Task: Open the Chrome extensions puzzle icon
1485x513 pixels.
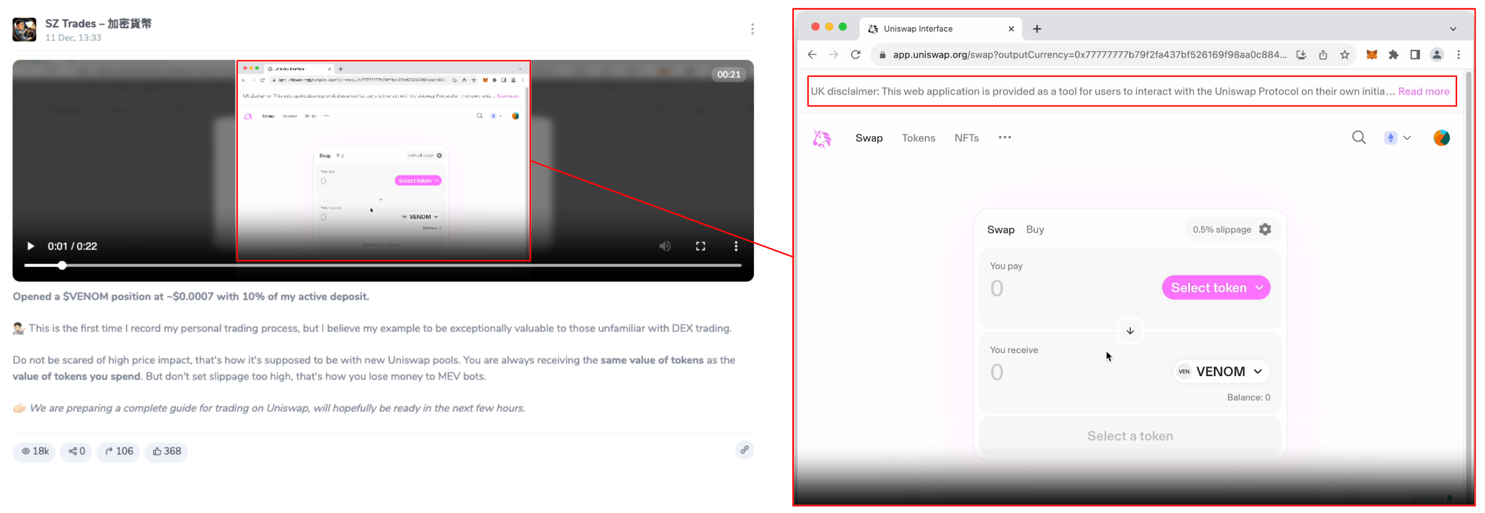Action: coord(1393,55)
